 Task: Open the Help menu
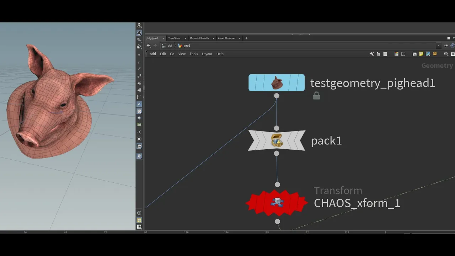click(220, 54)
